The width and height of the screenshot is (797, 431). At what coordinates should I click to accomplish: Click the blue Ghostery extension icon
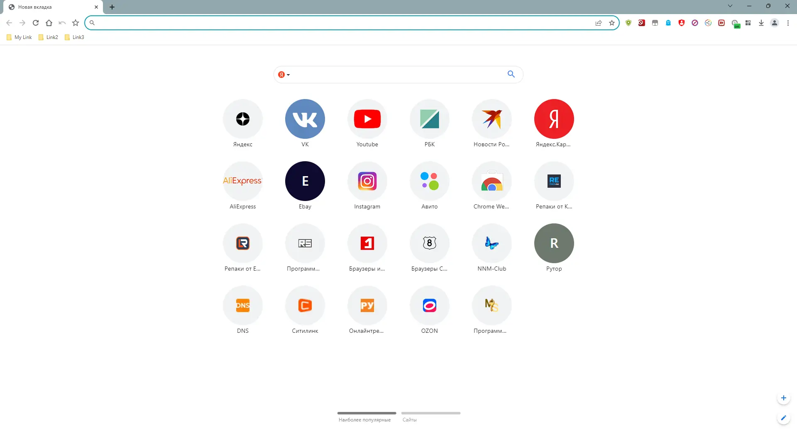tap(668, 23)
